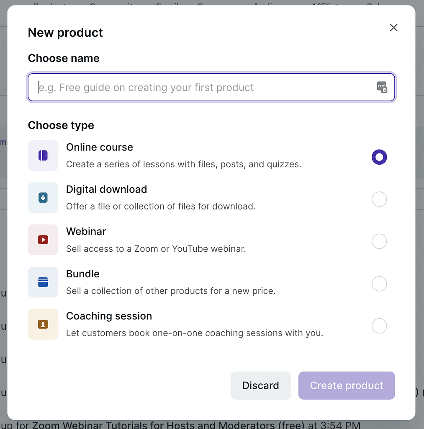Select the Online course radio button

coord(379,157)
